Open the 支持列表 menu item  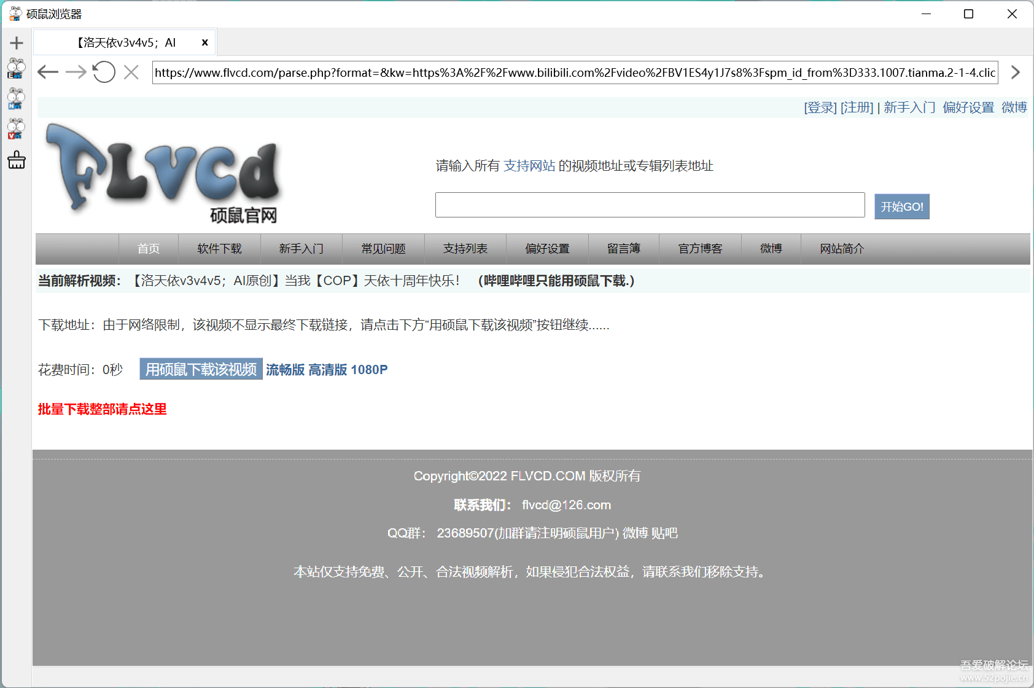[465, 249]
